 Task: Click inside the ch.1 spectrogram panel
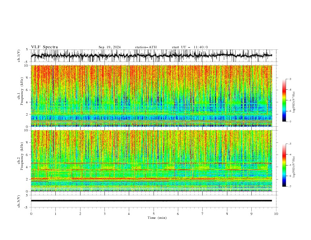pos(152,96)
